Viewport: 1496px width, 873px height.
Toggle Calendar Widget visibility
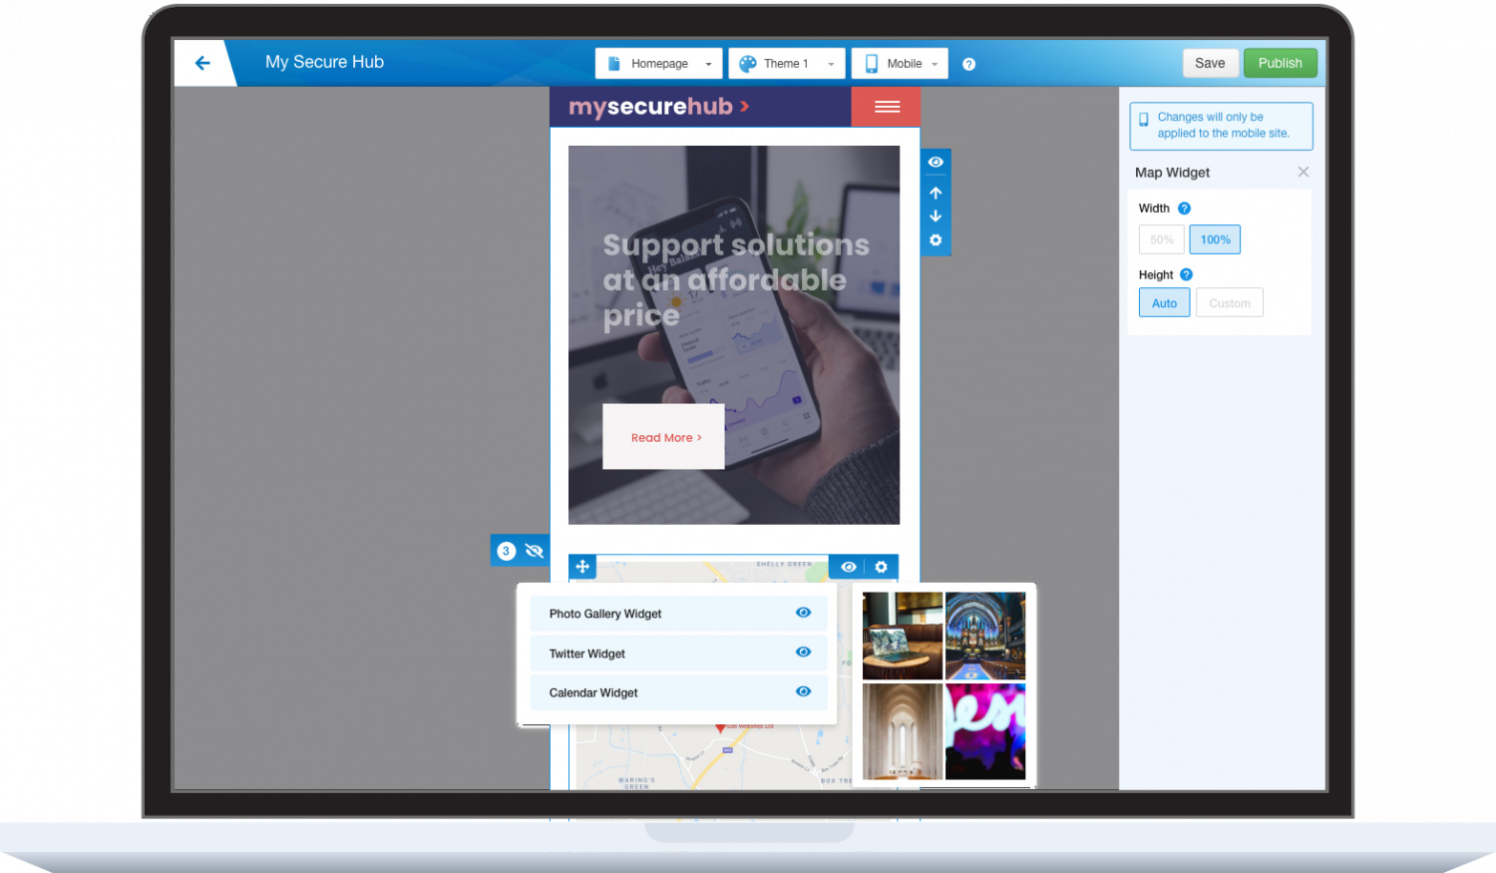click(x=804, y=691)
